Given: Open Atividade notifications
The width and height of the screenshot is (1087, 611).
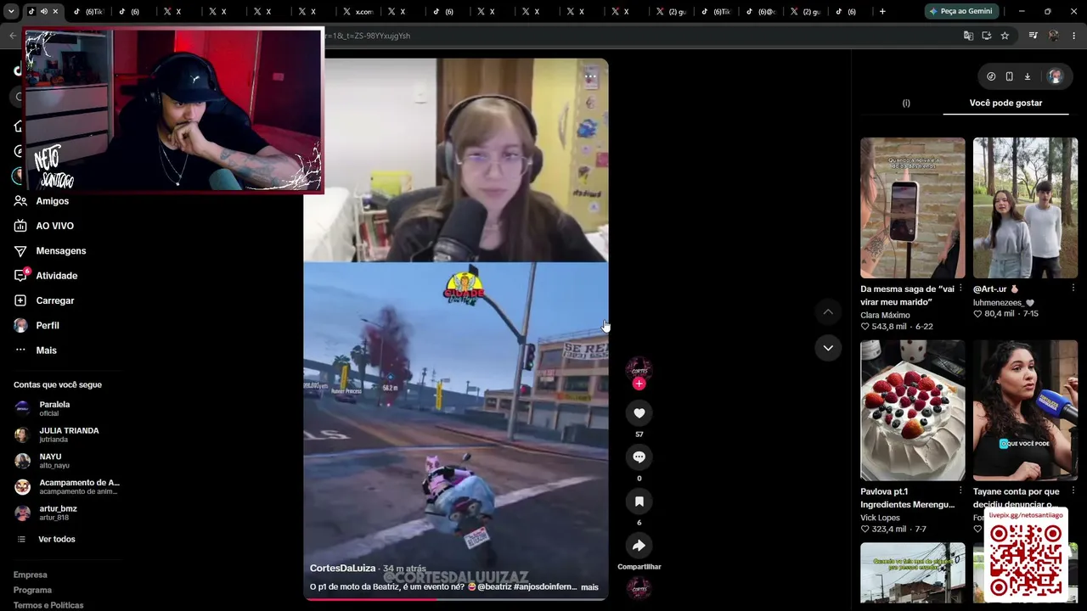Looking at the screenshot, I should click(45, 276).
